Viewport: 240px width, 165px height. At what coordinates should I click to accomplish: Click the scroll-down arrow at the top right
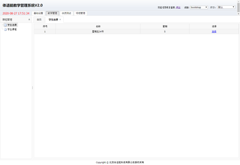point(238,14)
